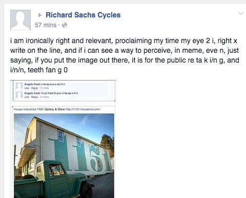Click the post text paragraph
Image resolution: width=246 pixels, height=198 pixels.
pyautogui.click(x=125, y=55)
